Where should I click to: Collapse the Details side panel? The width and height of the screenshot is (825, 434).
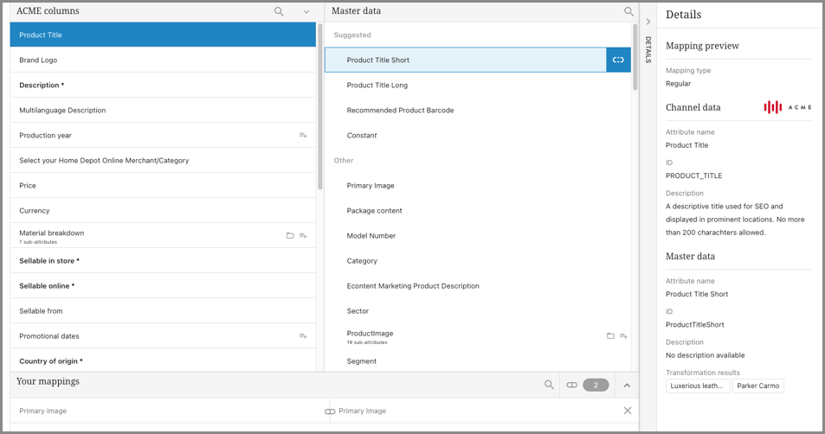(x=648, y=22)
